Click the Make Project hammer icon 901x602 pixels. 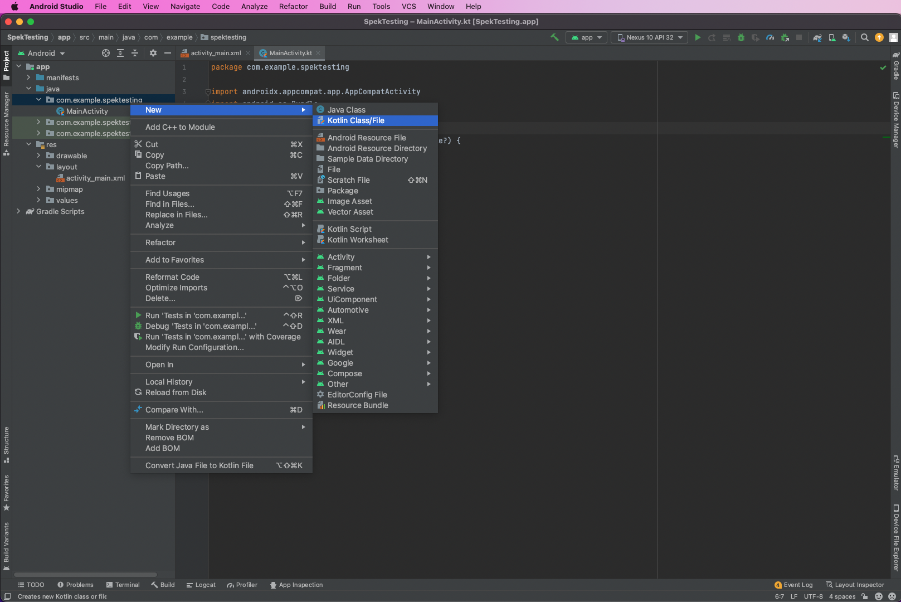pyautogui.click(x=554, y=37)
